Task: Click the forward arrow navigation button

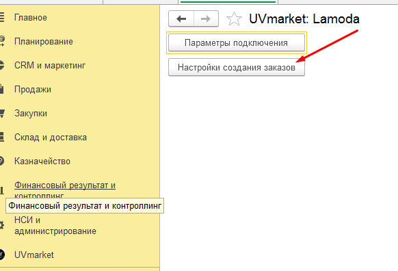Action: [x=206, y=18]
